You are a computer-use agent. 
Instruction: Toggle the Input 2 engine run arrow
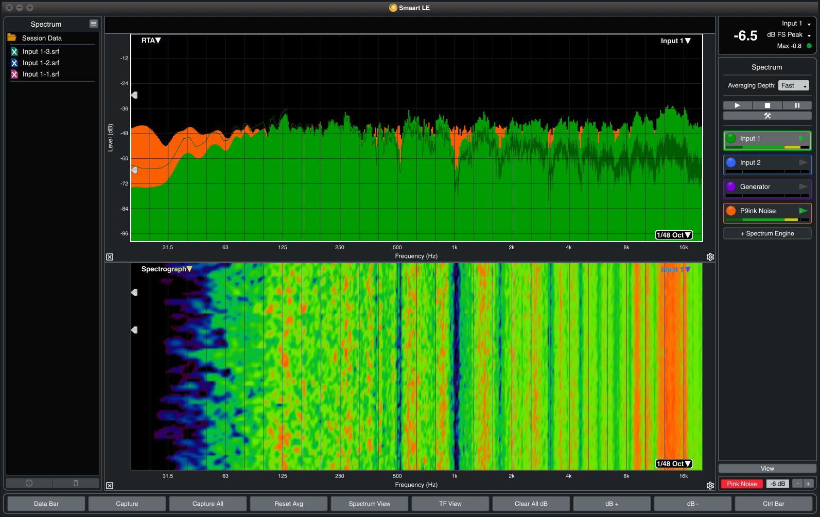(x=803, y=162)
